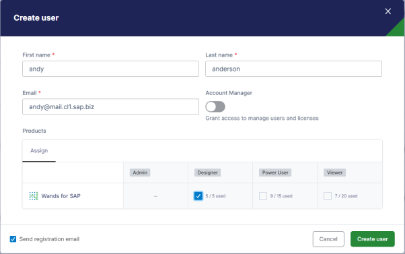Viewport: 405px width, 254px height.
Task: Click the Power User role tag
Action: click(x=275, y=172)
